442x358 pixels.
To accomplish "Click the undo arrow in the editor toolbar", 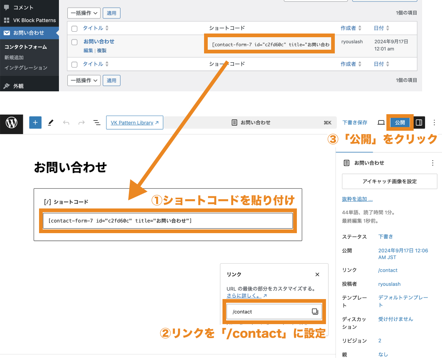I will 66,122.
